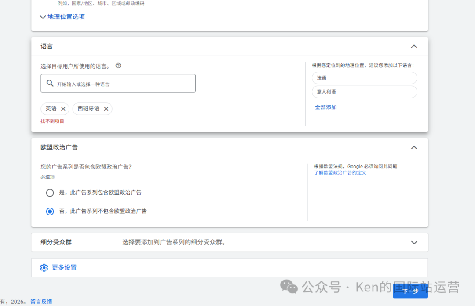Click the help icon beside language prompt
This screenshot has width=475, height=306.
[x=118, y=66]
